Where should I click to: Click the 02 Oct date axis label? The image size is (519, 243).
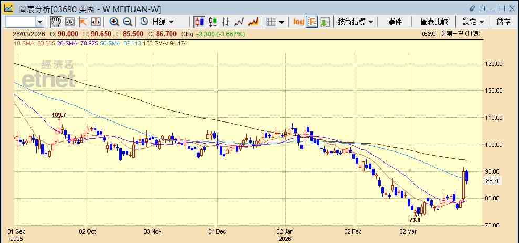[x=88, y=231]
